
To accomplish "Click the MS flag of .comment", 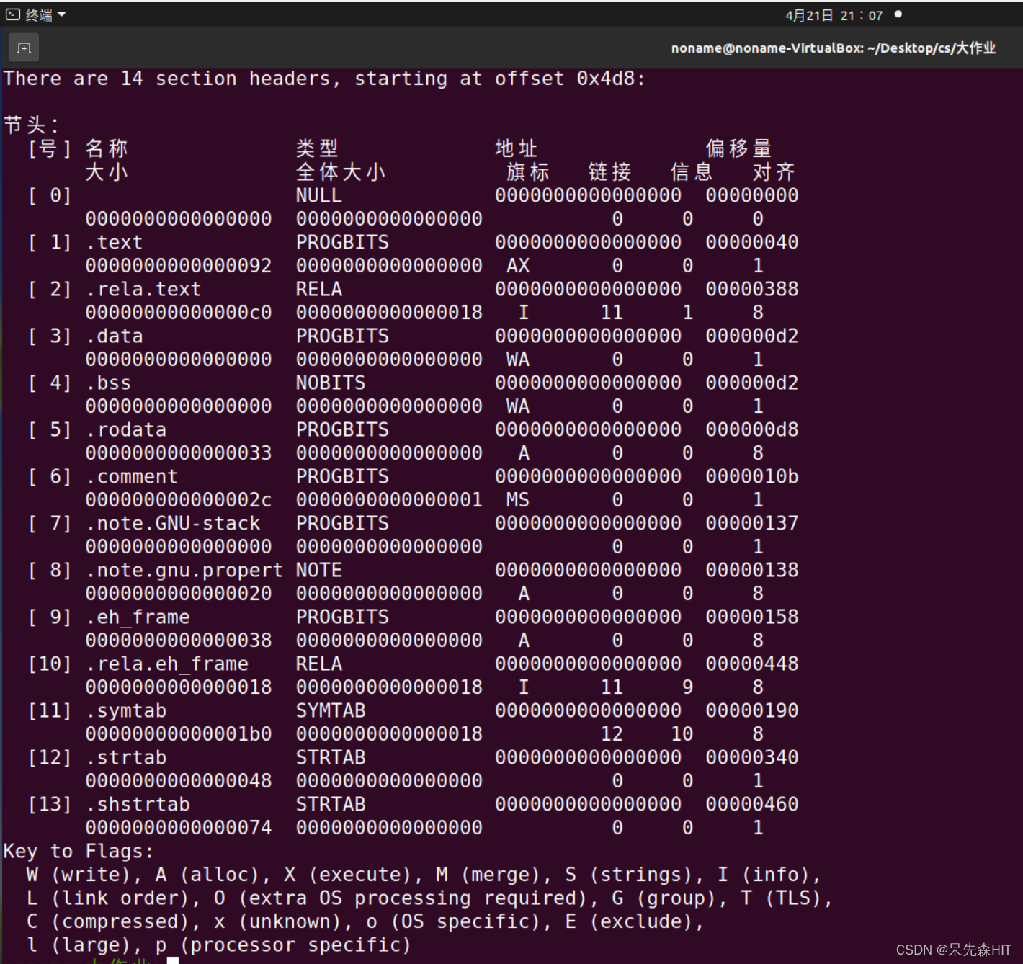I will click(x=518, y=500).
